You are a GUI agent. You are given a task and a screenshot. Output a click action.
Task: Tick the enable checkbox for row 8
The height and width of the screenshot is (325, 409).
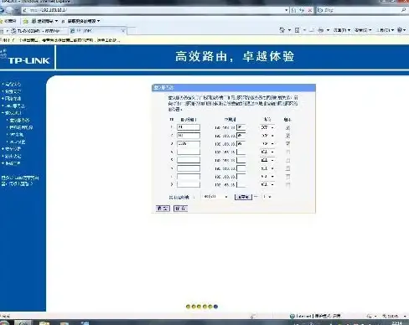click(287, 184)
